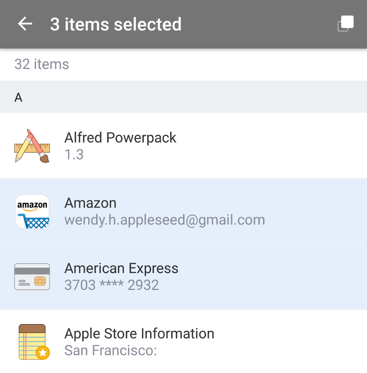
Task: Tap the Alfred Powerpack version 1.3 text
Action: point(74,154)
